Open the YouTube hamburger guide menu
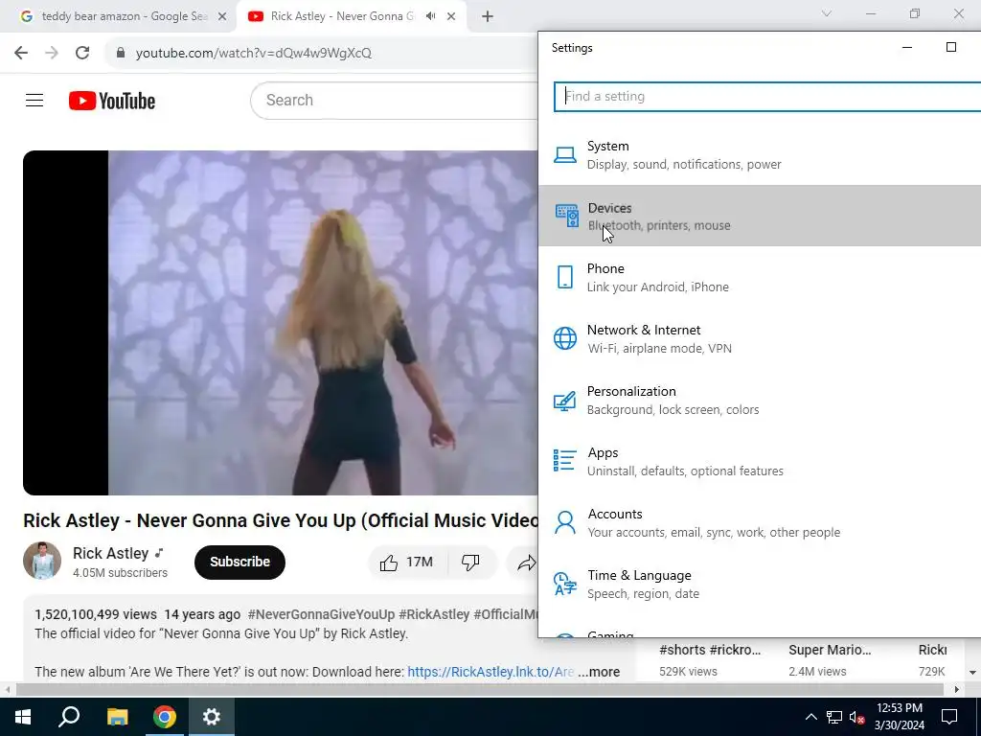Viewport: 981px width, 736px height. [34, 100]
